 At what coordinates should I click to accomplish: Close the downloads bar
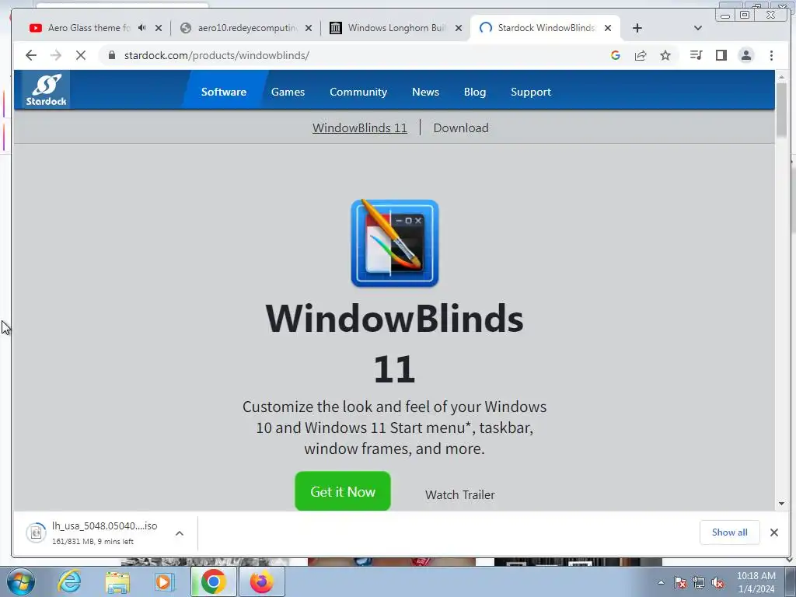click(773, 532)
